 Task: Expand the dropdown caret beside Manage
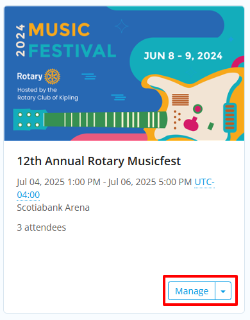pyautogui.click(x=223, y=291)
